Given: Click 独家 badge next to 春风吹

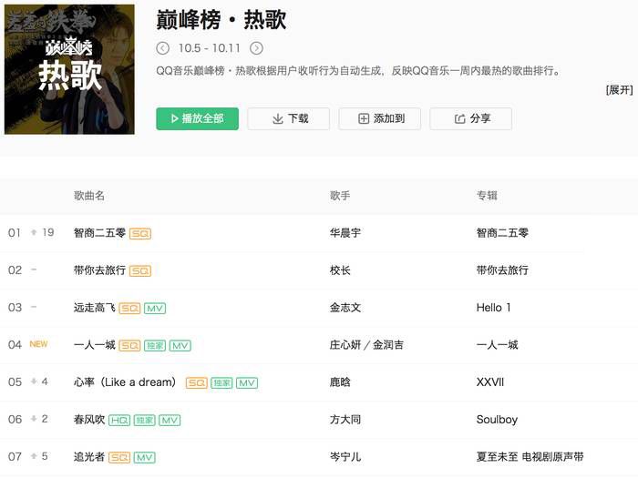Looking at the screenshot, I should 144,421.
